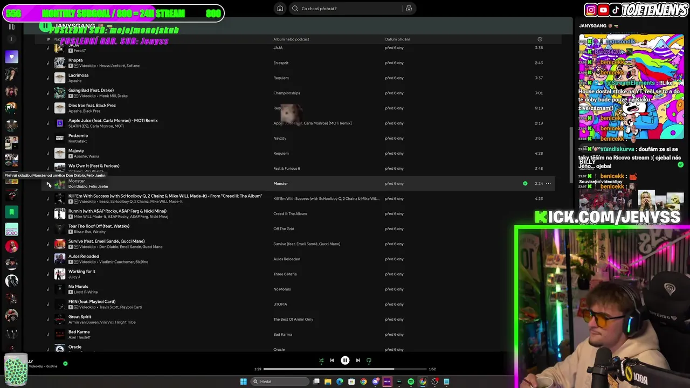Open album link "The Best Of Armin Only"

[293, 320]
